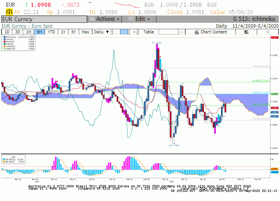Click the double left arrow collapse icon
The width and height of the screenshot is (280, 201).
click(182, 32)
